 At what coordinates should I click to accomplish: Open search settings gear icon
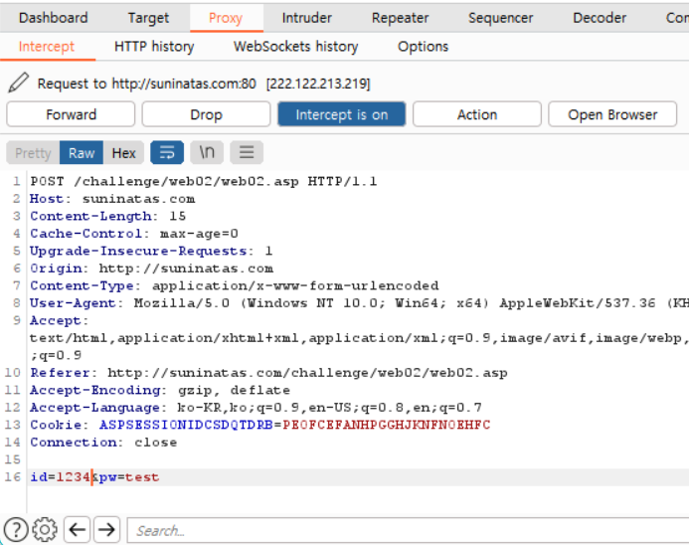pyautogui.click(x=45, y=530)
